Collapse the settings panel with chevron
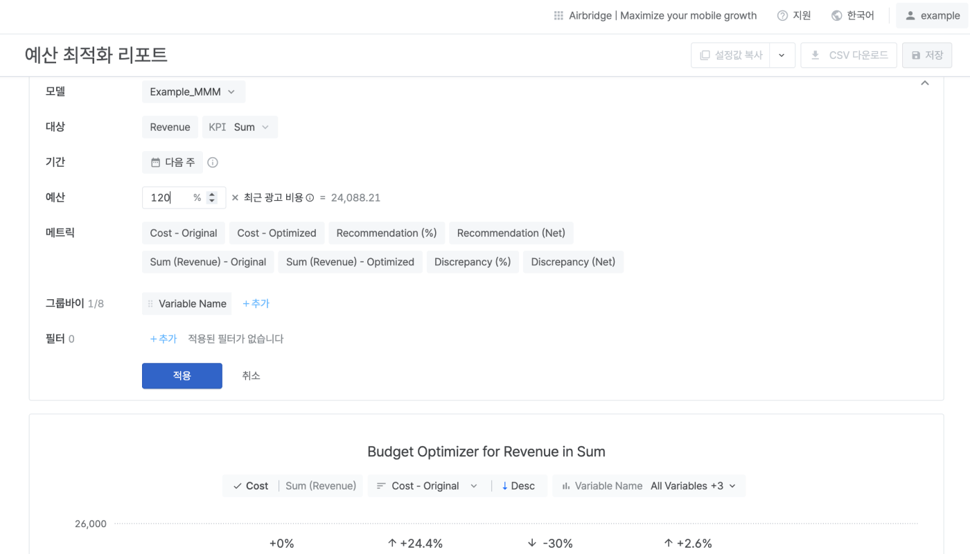The width and height of the screenshot is (970, 554). tap(924, 83)
